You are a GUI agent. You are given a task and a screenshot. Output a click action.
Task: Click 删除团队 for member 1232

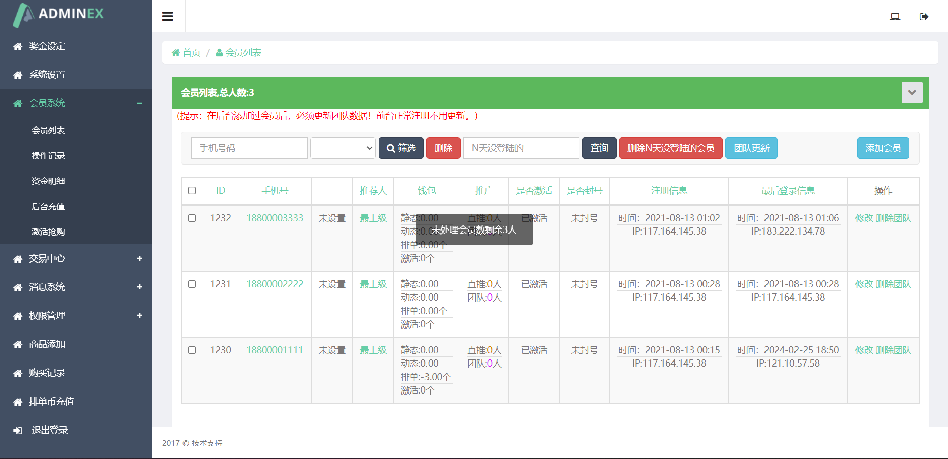tap(894, 218)
